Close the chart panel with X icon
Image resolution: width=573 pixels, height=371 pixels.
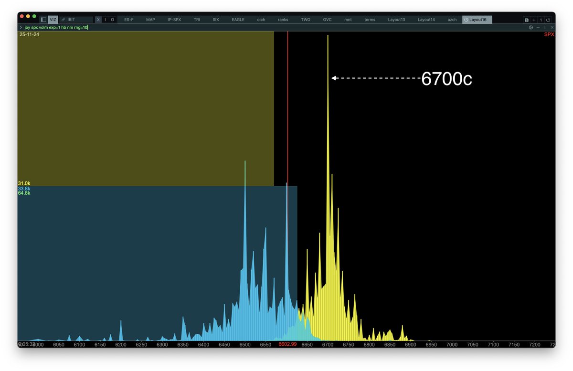[552, 28]
